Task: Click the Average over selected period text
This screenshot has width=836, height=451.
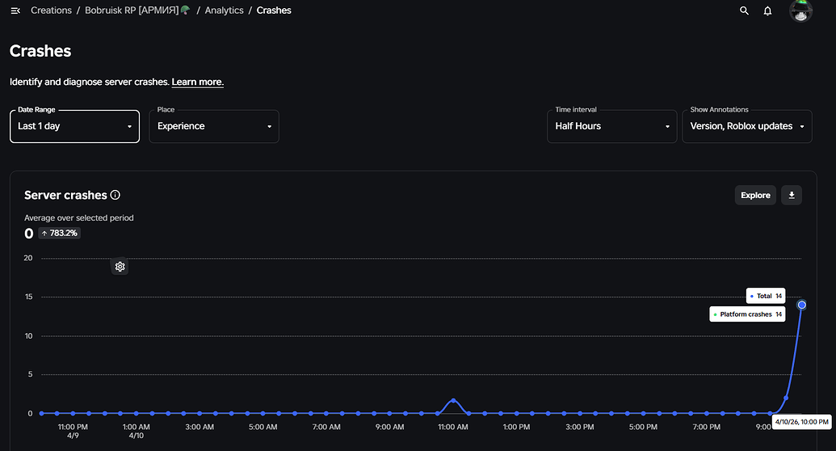Action: [x=79, y=218]
